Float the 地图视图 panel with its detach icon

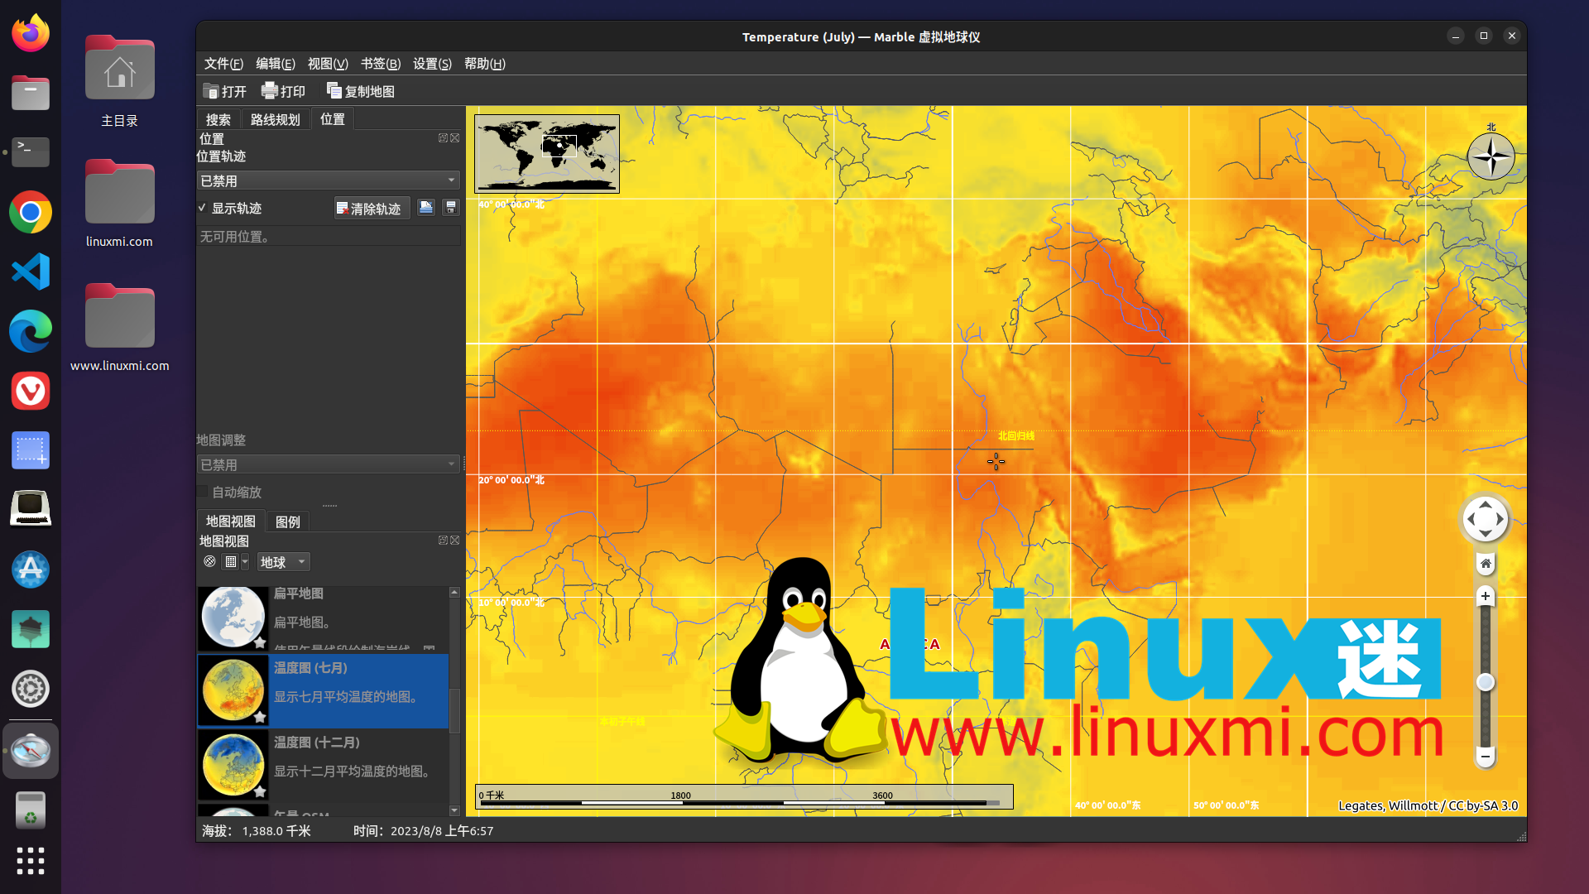(443, 540)
